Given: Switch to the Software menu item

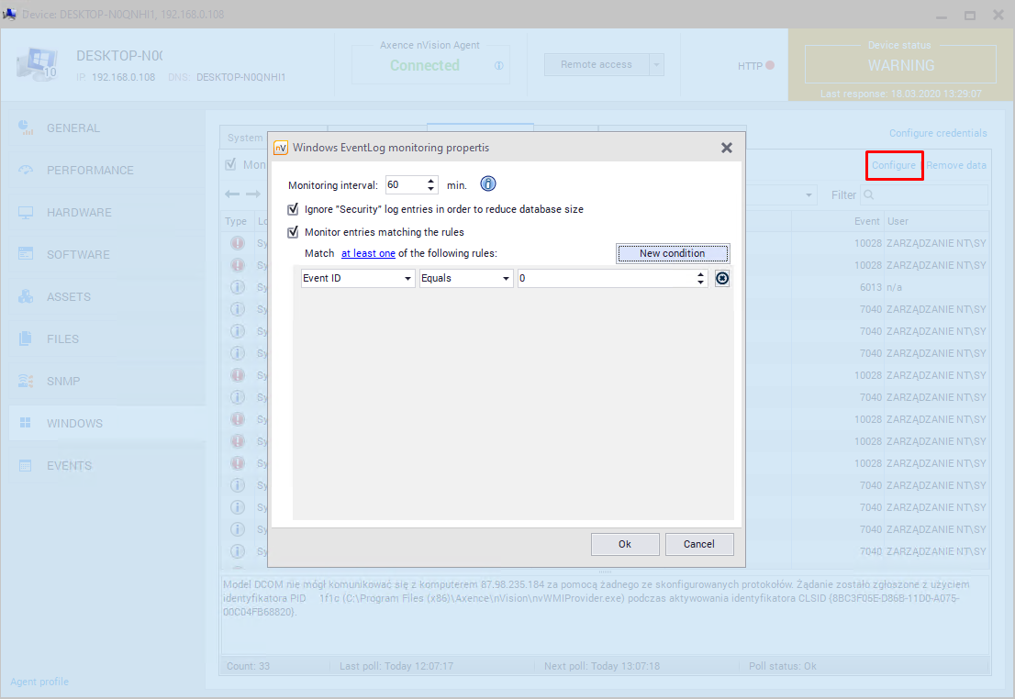Looking at the screenshot, I should [78, 255].
